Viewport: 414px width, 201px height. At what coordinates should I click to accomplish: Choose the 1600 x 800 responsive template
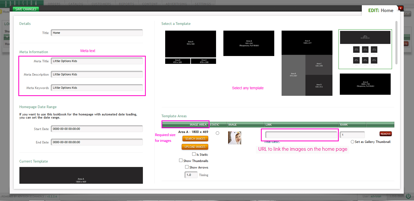coord(249,43)
